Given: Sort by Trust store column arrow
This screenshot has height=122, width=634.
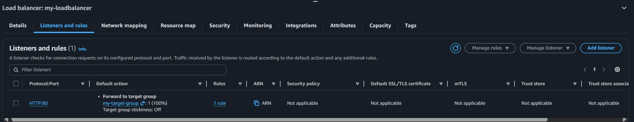Looking at the screenshot, I should [575, 84].
